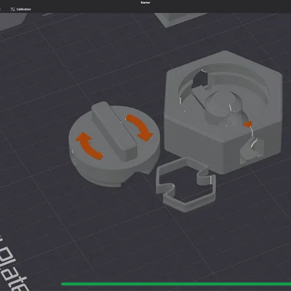Click the green progress bar
The image size is (291, 291).
click(176, 284)
